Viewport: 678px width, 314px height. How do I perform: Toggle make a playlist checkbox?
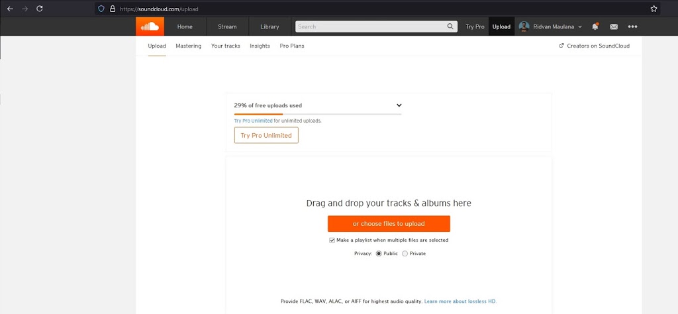pyautogui.click(x=332, y=240)
